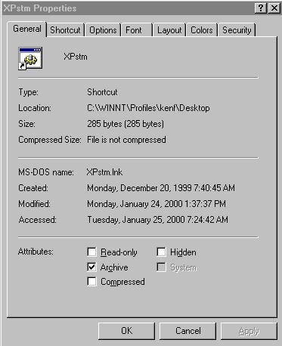Click the XPstm shortcut icon
This screenshot has width=282, height=346.
[30, 58]
